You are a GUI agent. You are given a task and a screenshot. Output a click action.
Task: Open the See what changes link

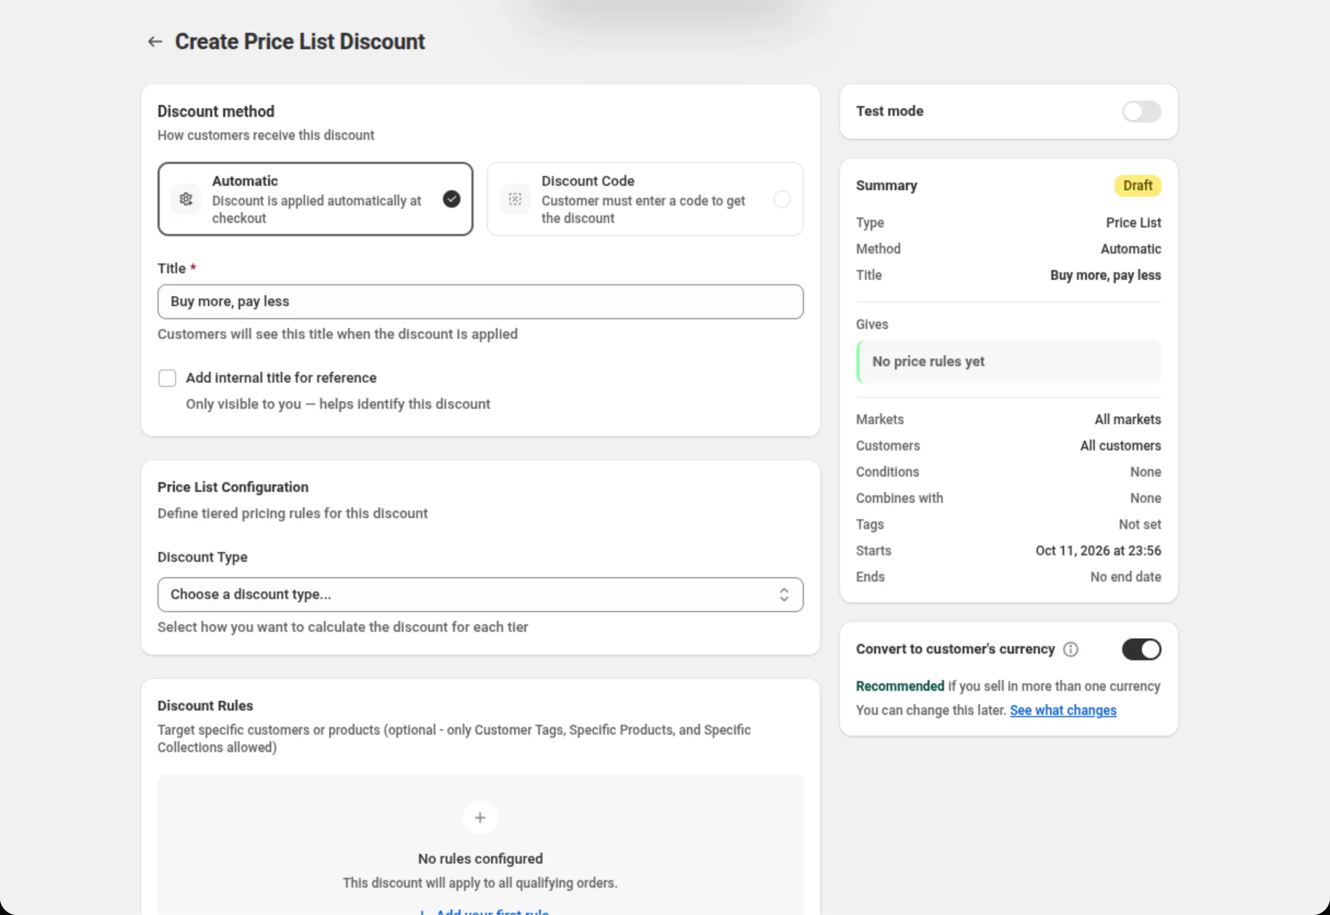click(x=1063, y=711)
